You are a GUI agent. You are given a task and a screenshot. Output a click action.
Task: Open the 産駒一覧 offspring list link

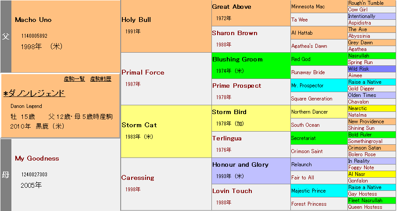(x=74, y=79)
